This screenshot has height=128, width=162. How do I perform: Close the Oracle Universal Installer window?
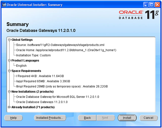tap(157, 5)
